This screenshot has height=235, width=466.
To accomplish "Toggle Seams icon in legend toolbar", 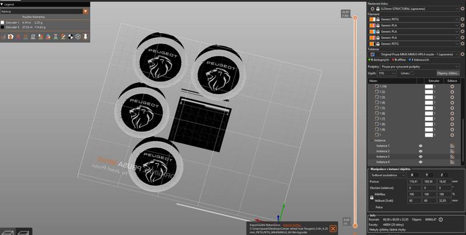I will [x=33, y=37].
